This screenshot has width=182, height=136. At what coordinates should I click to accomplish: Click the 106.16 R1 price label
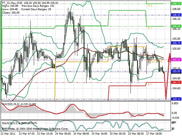176,26
